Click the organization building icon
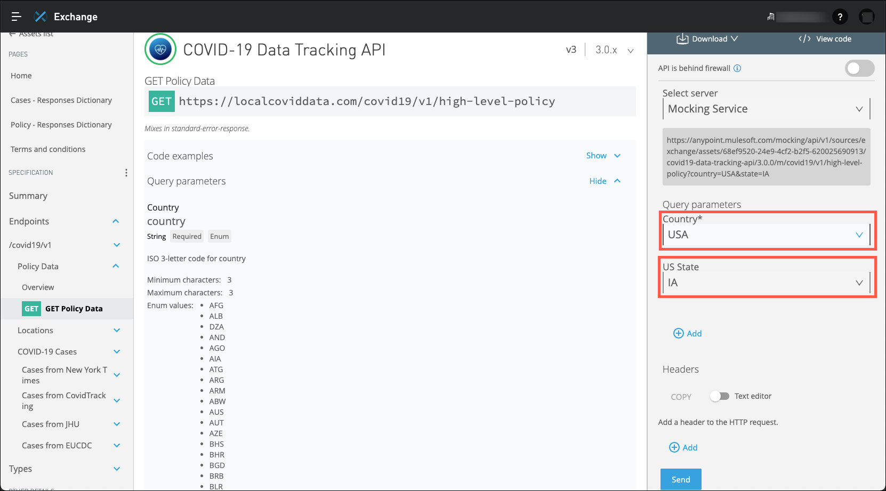The width and height of the screenshot is (886, 491). pyautogui.click(x=771, y=17)
